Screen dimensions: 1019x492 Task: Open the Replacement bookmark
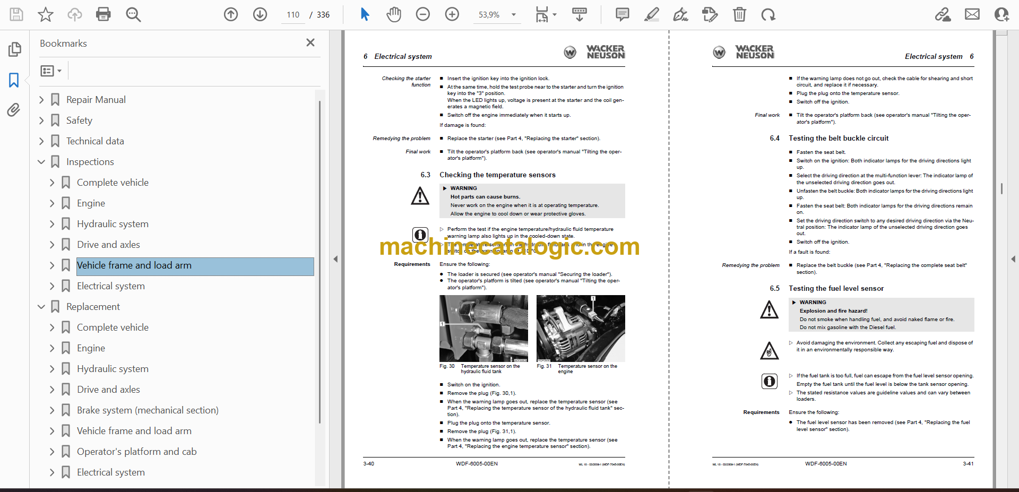click(93, 307)
